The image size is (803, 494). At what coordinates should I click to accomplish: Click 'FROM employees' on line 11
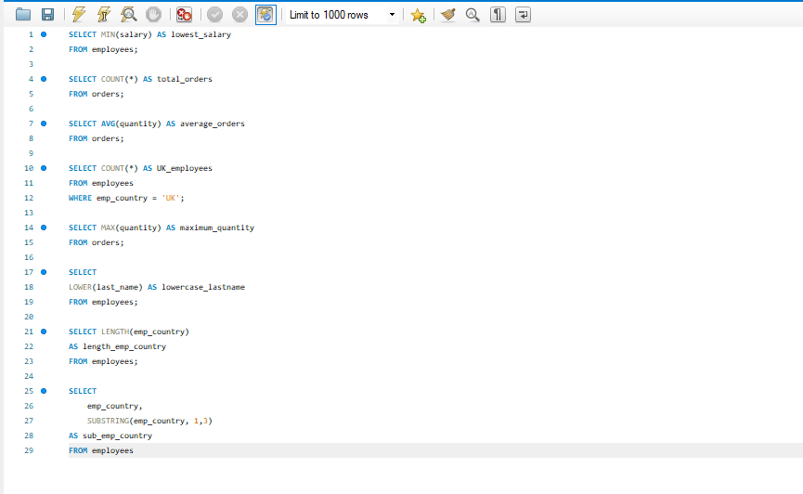(101, 183)
